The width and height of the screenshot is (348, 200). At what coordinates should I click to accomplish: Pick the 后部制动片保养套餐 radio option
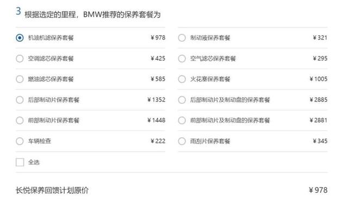[20, 100]
